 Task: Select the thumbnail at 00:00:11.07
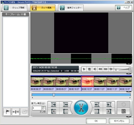(100, 83)
